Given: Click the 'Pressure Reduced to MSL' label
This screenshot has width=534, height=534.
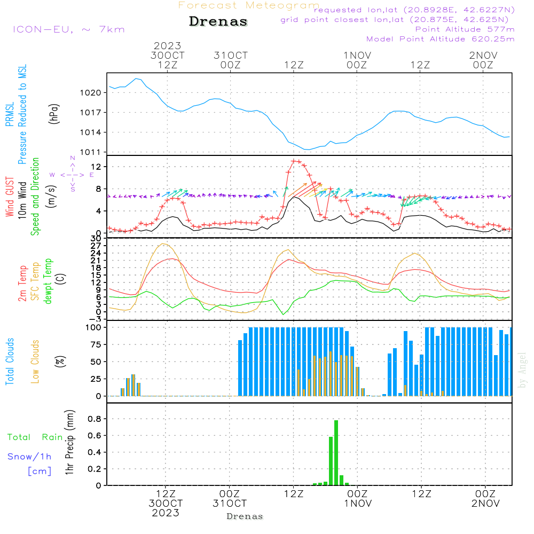Looking at the screenshot, I should coord(22,114).
